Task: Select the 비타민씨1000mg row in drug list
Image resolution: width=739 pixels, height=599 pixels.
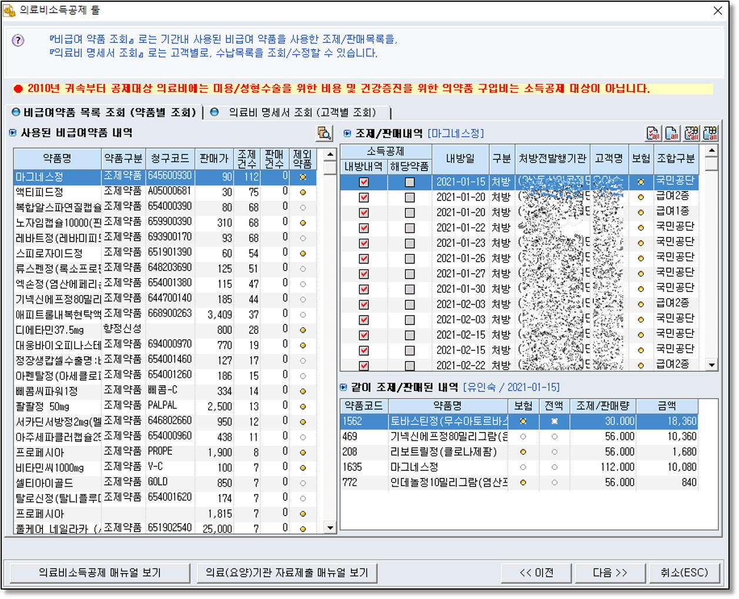Action: pyautogui.click(x=50, y=468)
